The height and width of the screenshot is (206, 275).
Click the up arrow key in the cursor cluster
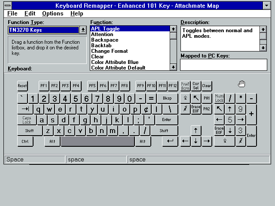point(196,130)
